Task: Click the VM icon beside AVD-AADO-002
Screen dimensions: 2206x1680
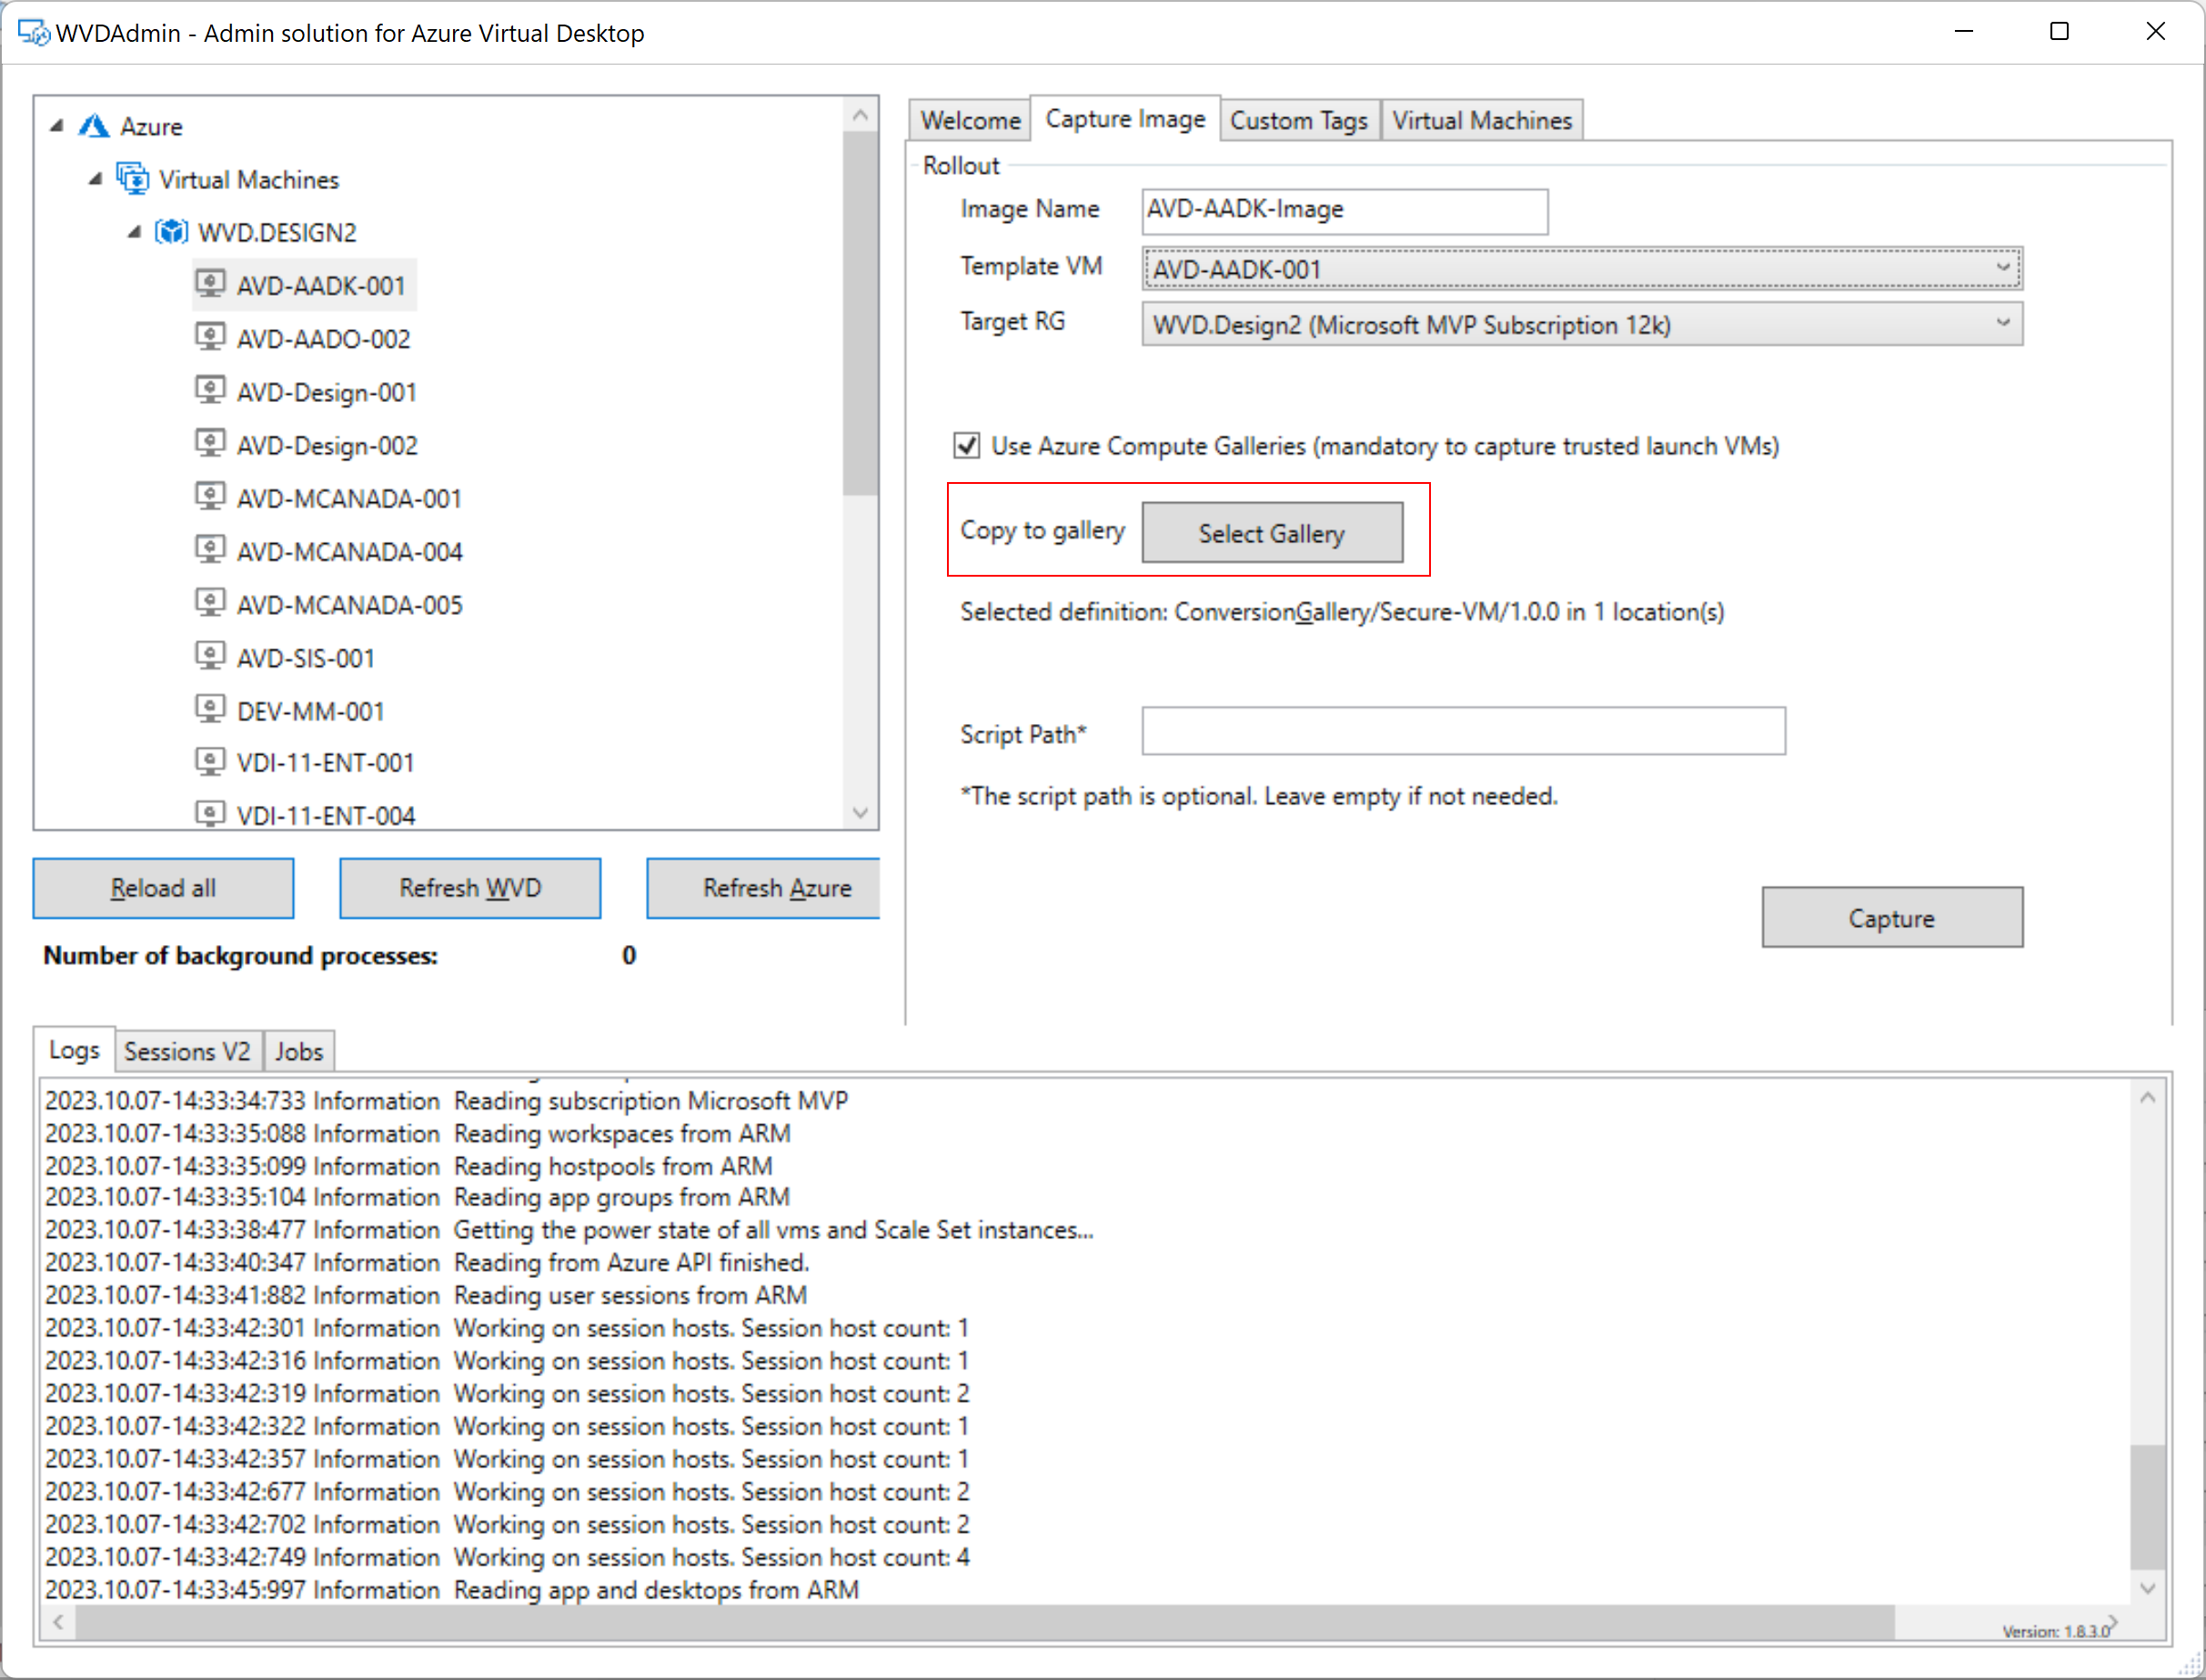Action: [210, 337]
